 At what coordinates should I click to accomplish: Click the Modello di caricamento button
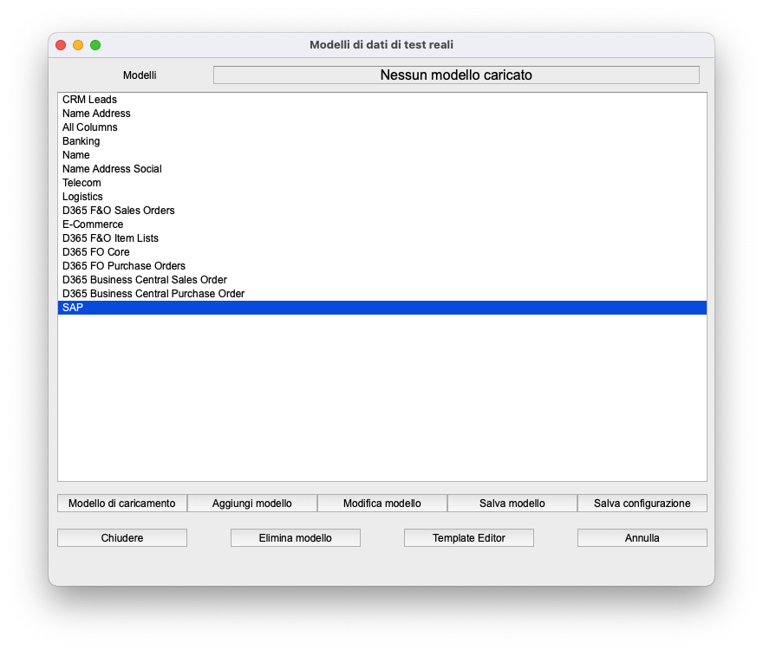[122, 504]
